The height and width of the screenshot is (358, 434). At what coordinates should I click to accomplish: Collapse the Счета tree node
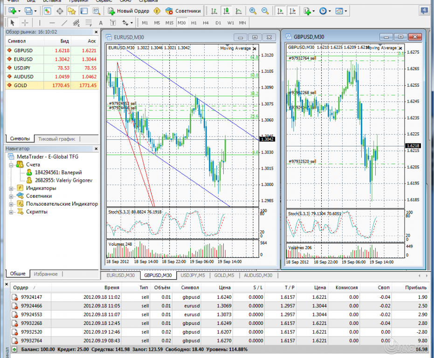10,165
